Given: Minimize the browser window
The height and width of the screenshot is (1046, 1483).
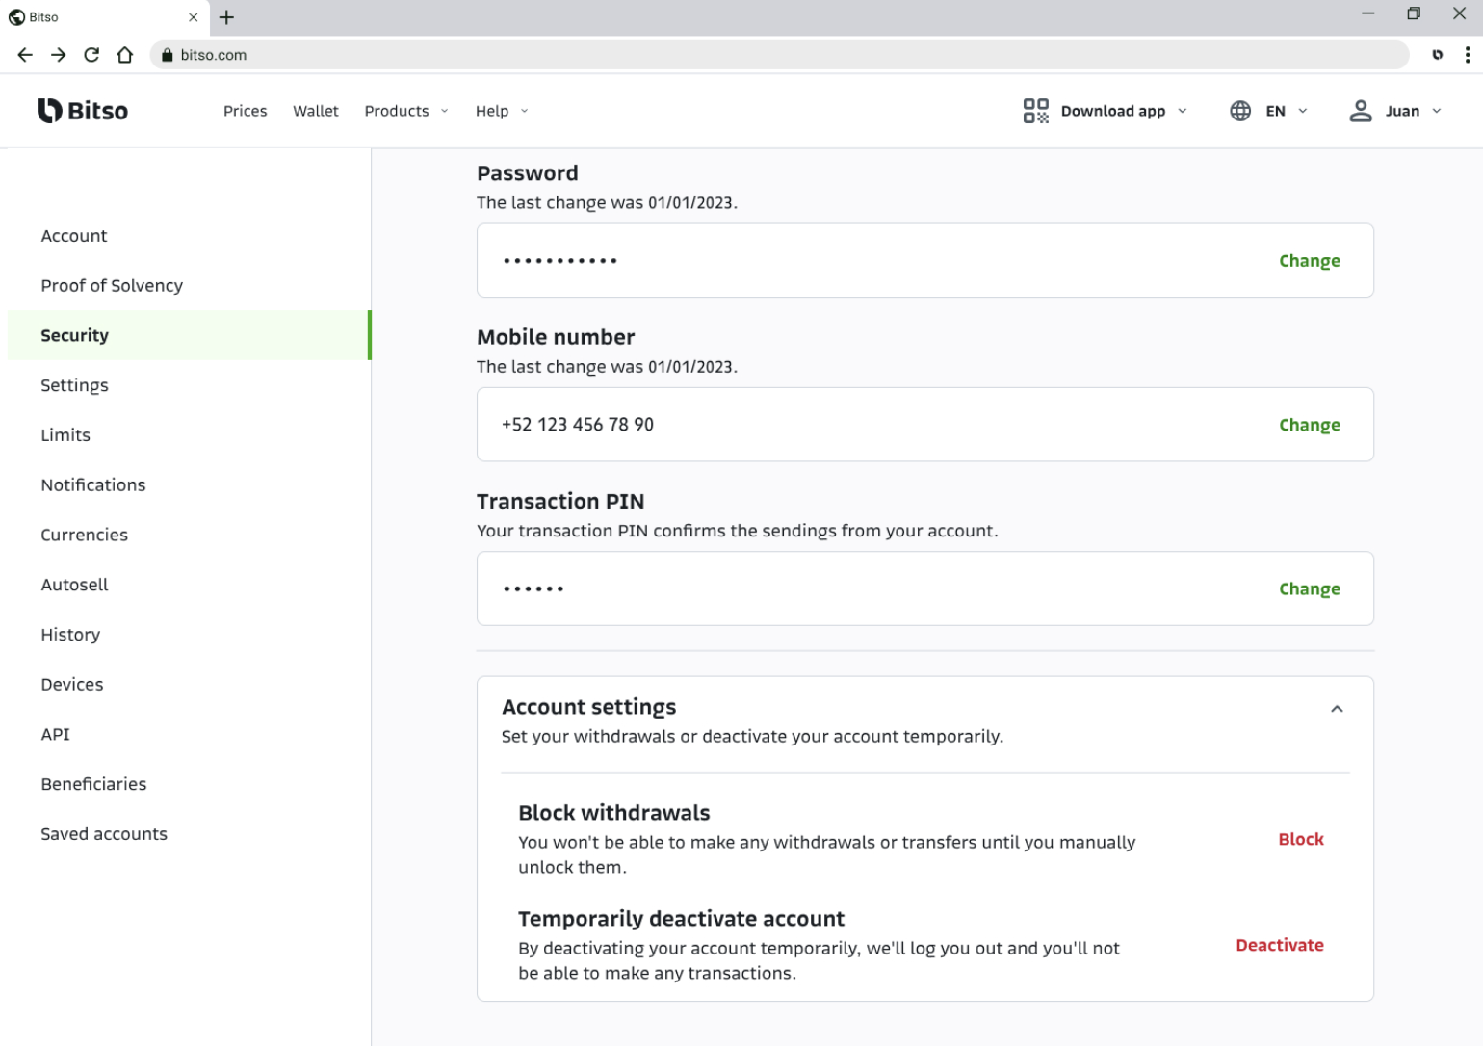Looking at the screenshot, I should point(1367,13).
